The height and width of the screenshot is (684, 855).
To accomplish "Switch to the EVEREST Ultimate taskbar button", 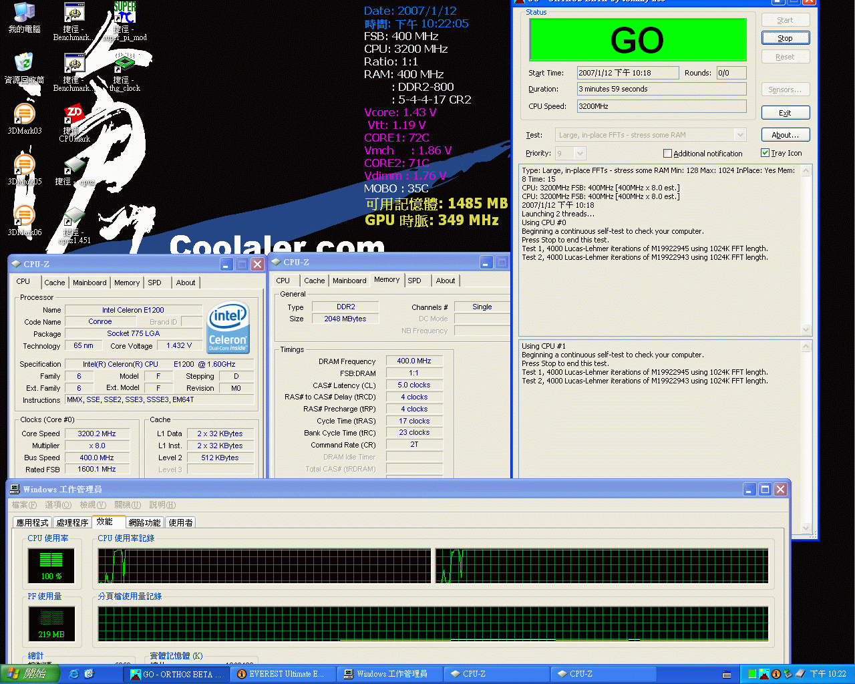I will (x=283, y=674).
